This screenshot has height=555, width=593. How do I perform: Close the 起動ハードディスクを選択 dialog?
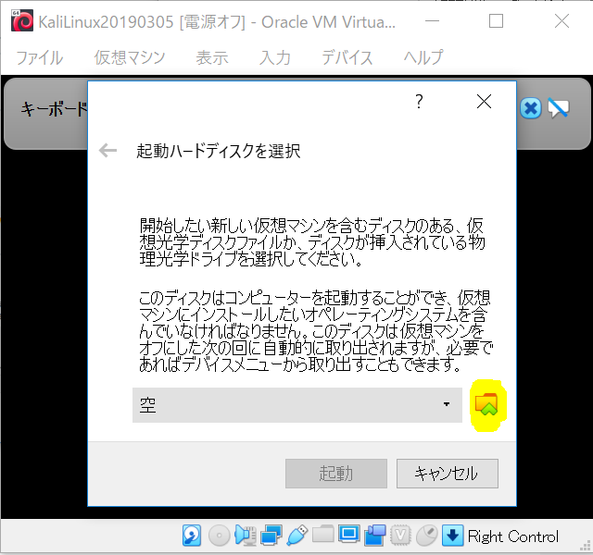click(484, 102)
